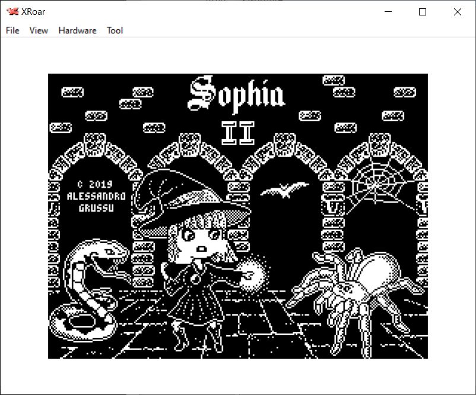
Task: Click the flying bat sprite
Action: (x=284, y=190)
